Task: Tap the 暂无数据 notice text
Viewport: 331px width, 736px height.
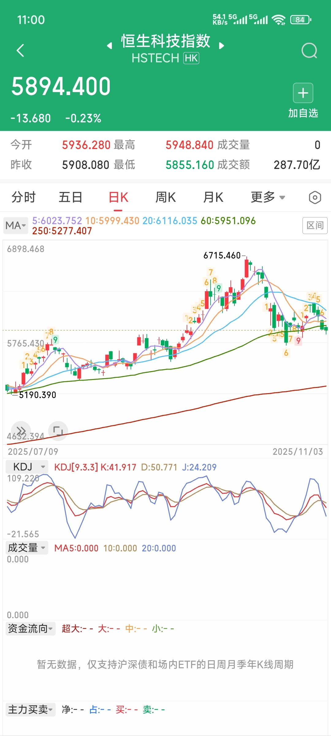Action: click(x=165, y=664)
